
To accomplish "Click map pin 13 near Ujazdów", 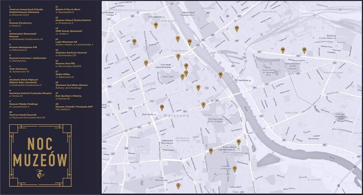I will pos(211,151).
